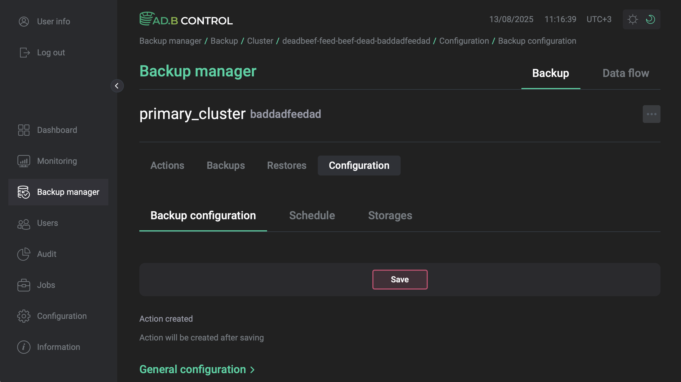Viewport: 681px width, 382px height.
Task: Open the Jobs section
Action: coord(45,285)
